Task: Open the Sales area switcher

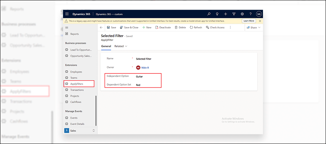Action: click(x=80, y=131)
